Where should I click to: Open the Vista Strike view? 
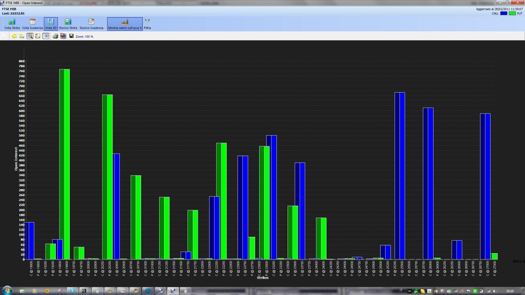(12, 24)
